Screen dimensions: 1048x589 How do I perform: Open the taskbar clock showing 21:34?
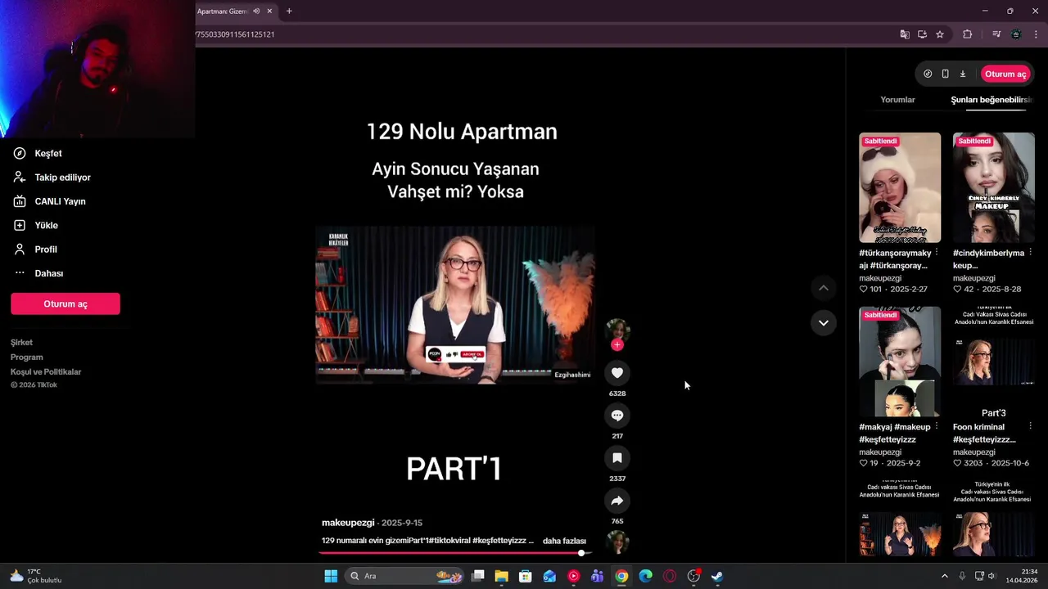pyautogui.click(x=1023, y=576)
